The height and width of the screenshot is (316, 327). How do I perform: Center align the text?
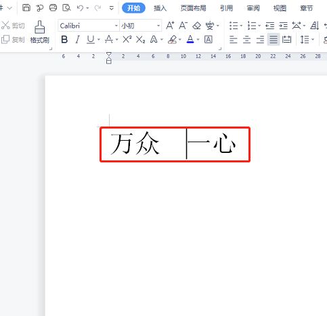(246, 40)
